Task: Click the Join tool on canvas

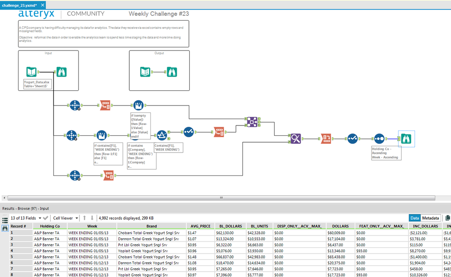Action: pos(252,121)
